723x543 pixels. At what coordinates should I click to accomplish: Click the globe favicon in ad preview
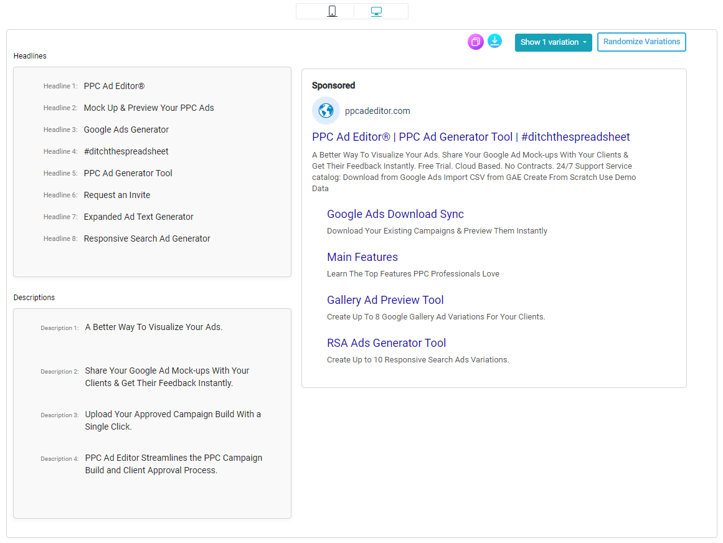(x=326, y=111)
